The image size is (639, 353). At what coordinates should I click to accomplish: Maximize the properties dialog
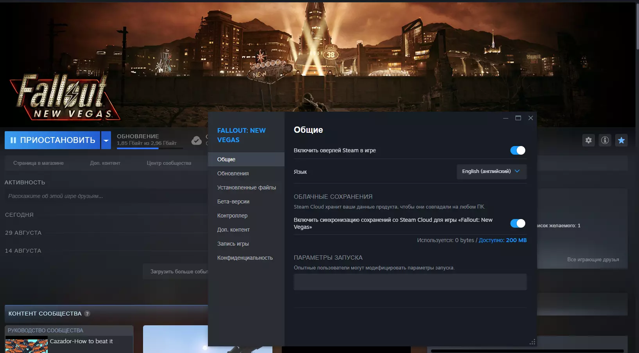pyautogui.click(x=518, y=118)
